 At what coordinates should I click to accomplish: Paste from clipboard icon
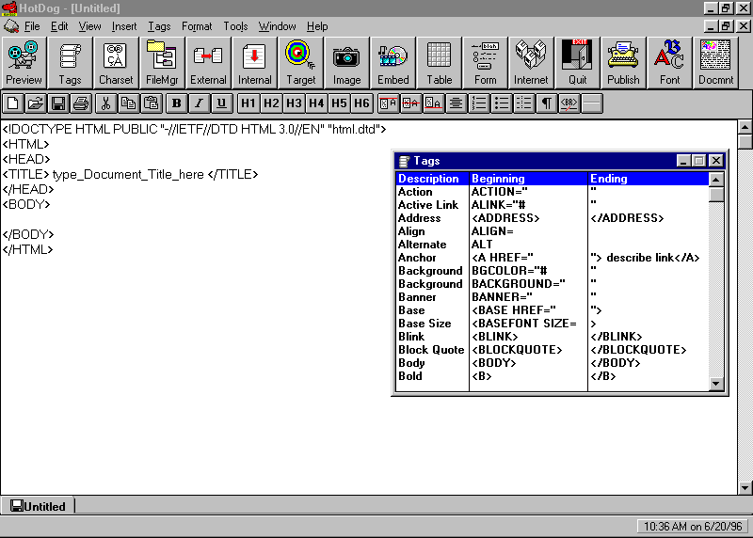(x=151, y=103)
